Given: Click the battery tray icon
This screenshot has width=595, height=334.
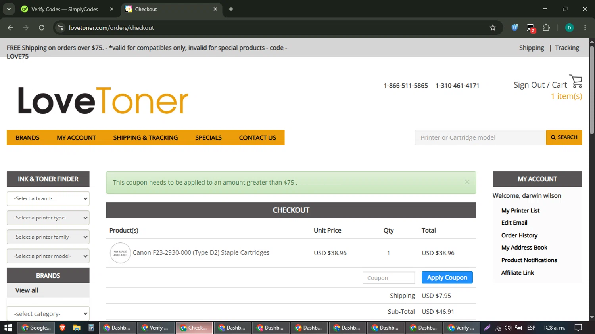Looking at the screenshot, I should point(518,328).
